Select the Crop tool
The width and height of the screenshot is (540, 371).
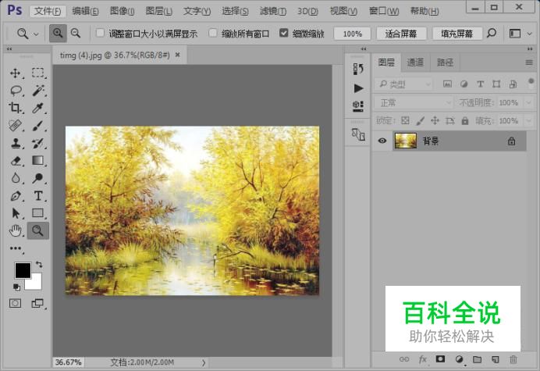[x=15, y=108]
